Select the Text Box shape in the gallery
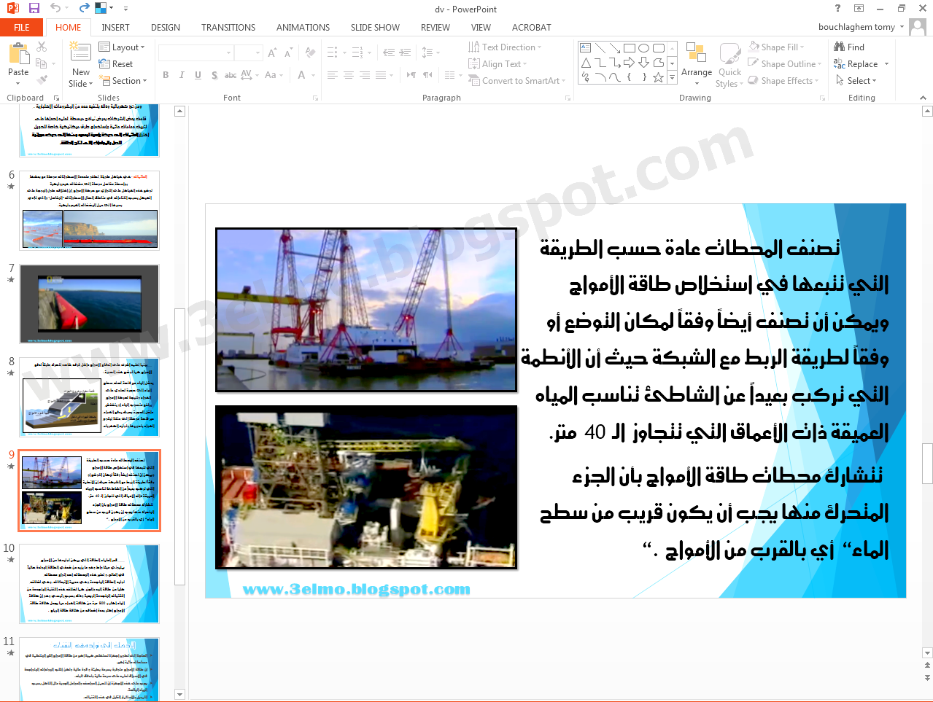 point(585,48)
